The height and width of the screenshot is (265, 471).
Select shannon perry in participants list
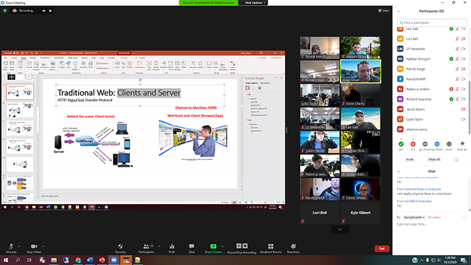[x=431, y=129]
